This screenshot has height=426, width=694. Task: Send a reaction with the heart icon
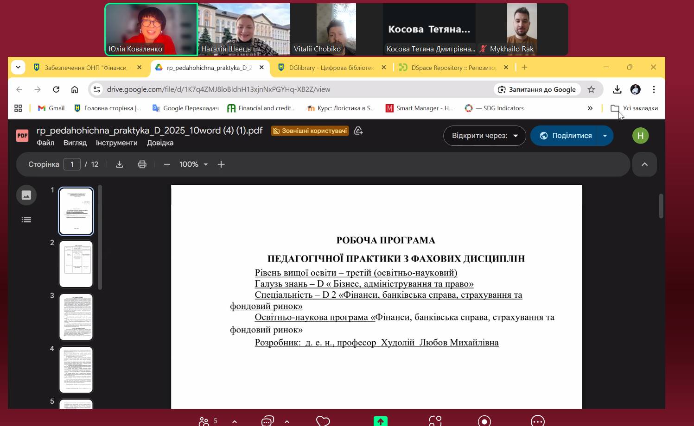coord(323,421)
